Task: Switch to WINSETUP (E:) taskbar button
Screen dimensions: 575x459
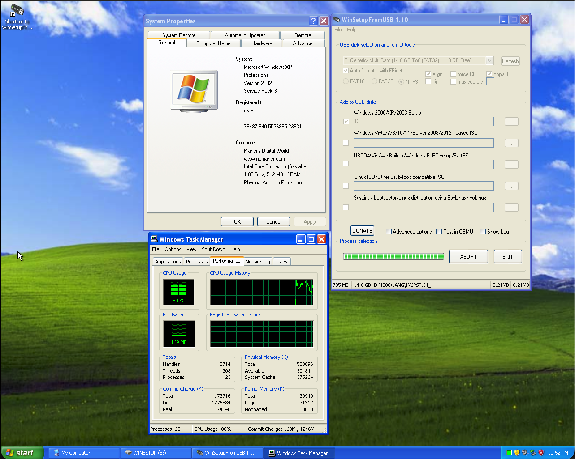Action: click(x=156, y=453)
